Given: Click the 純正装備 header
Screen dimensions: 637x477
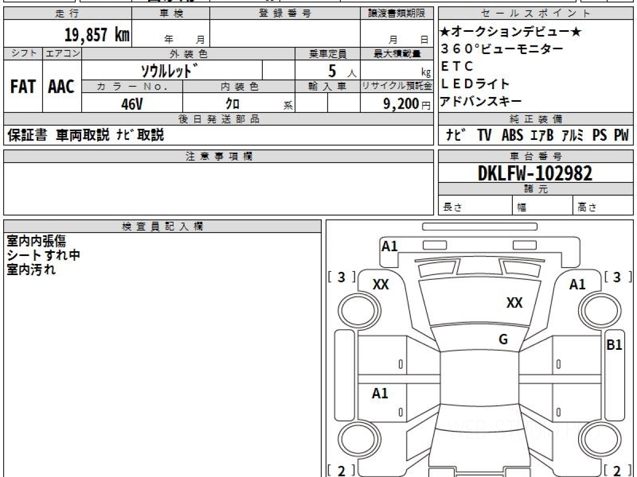Looking at the screenshot, I should pyautogui.click(x=536, y=119).
